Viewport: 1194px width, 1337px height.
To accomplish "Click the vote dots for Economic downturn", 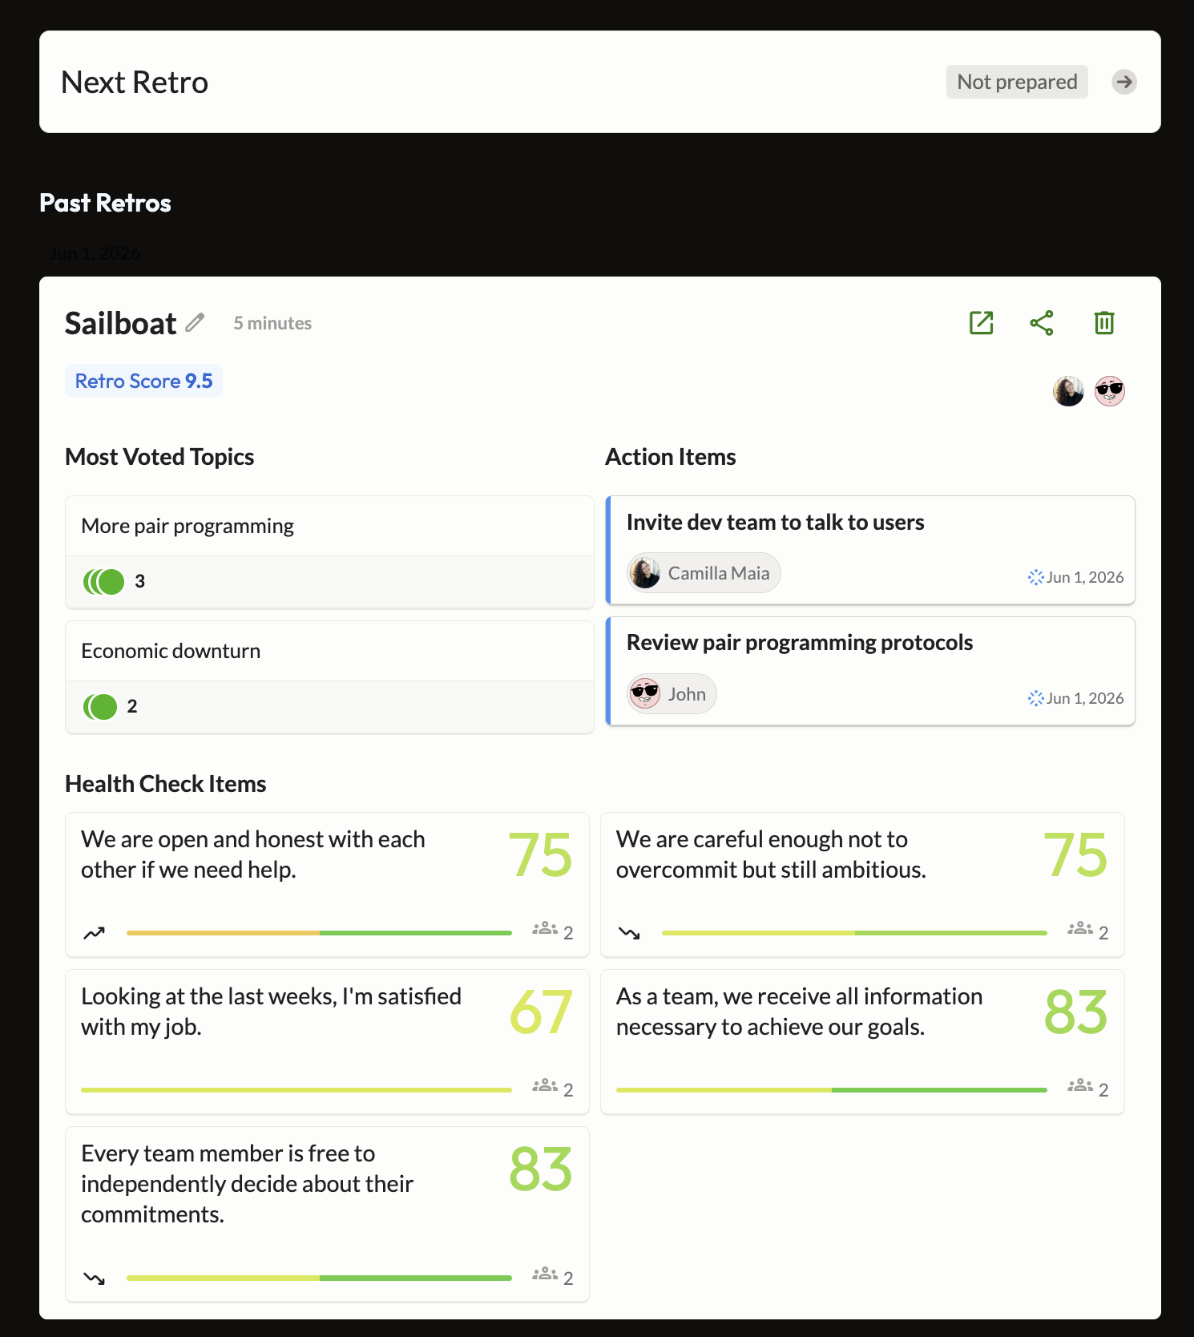I will coord(100,706).
